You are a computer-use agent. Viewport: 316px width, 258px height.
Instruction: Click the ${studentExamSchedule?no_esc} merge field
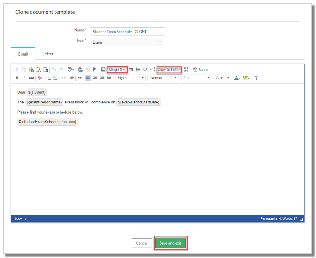48,122
